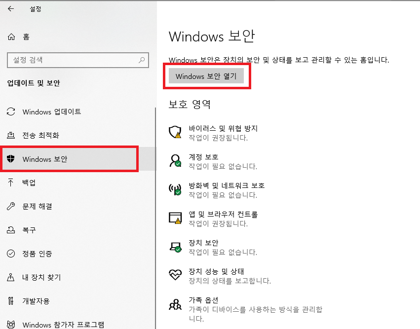Click the Windows 보안 shield icon in sidebar
The height and width of the screenshot is (329, 420).
click(11, 159)
